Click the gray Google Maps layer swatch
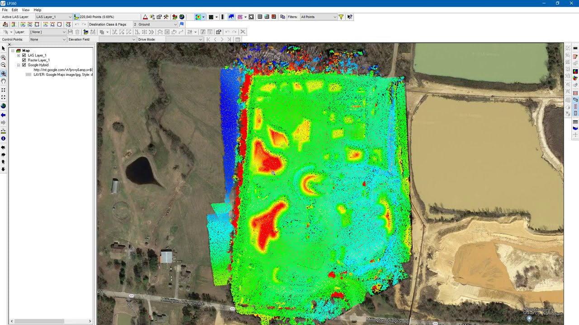This screenshot has width=579, height=325. coord(28,74)
